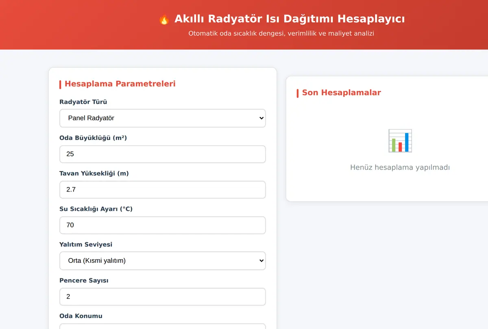
Task: Click the Oda Büyüklüğü input field
Action: point(163,154)
